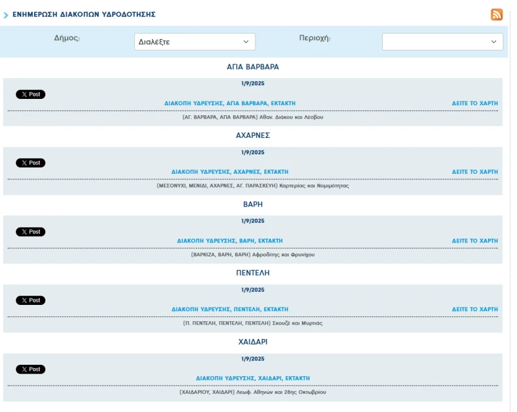Click the ΒΑΡΗ municipality heading

pos(253,204)
